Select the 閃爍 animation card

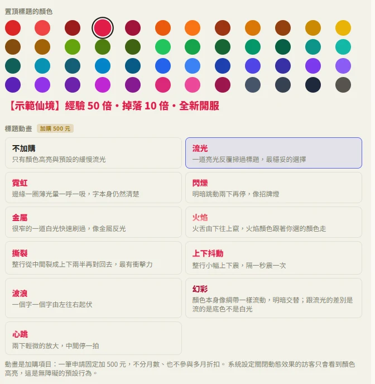[273, 188]
